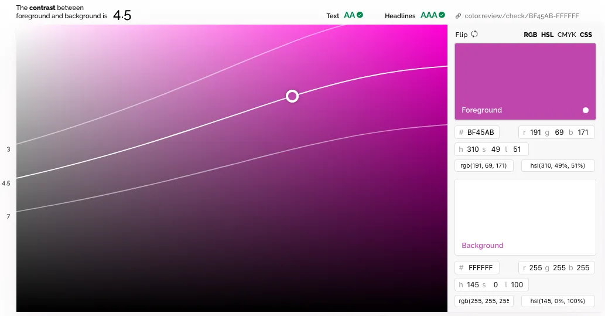The image size is (605, 316).
Task: Click the green checkmark next to Text AA
Action: click(360, 15)
